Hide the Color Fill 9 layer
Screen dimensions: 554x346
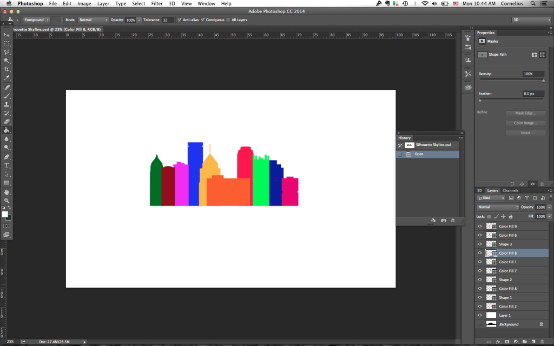pyautogui.click(x=479, y=226)
